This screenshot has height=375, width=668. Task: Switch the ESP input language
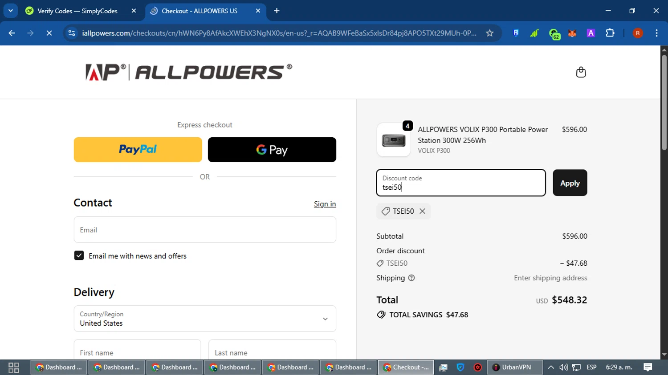click(591, 367)
